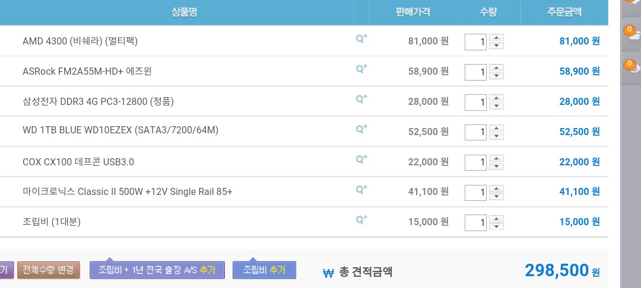Open the WD 1TB BLUE WD10EZEX product link

pyautogui.click(x=120, y=130)
